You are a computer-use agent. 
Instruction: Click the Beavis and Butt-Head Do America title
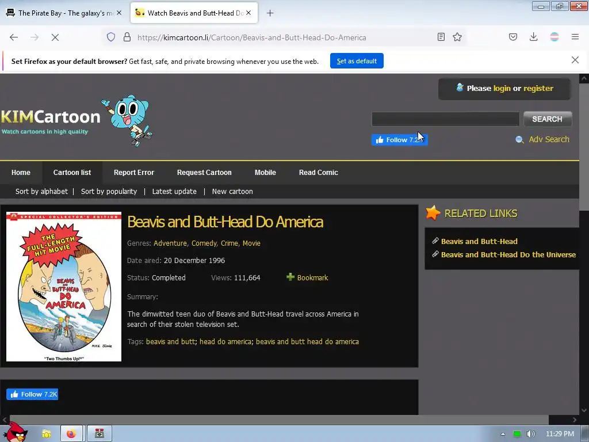[x=225, y=222]
